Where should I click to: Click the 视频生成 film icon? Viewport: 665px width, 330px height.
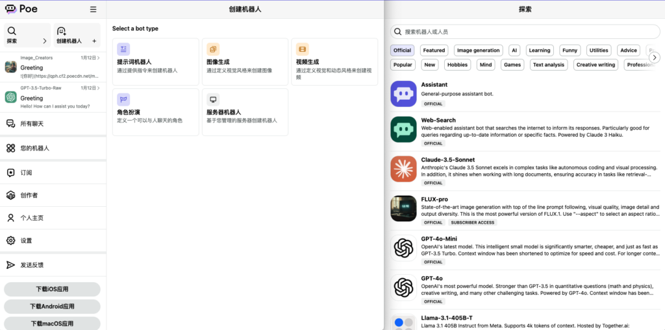coord(303,49)
